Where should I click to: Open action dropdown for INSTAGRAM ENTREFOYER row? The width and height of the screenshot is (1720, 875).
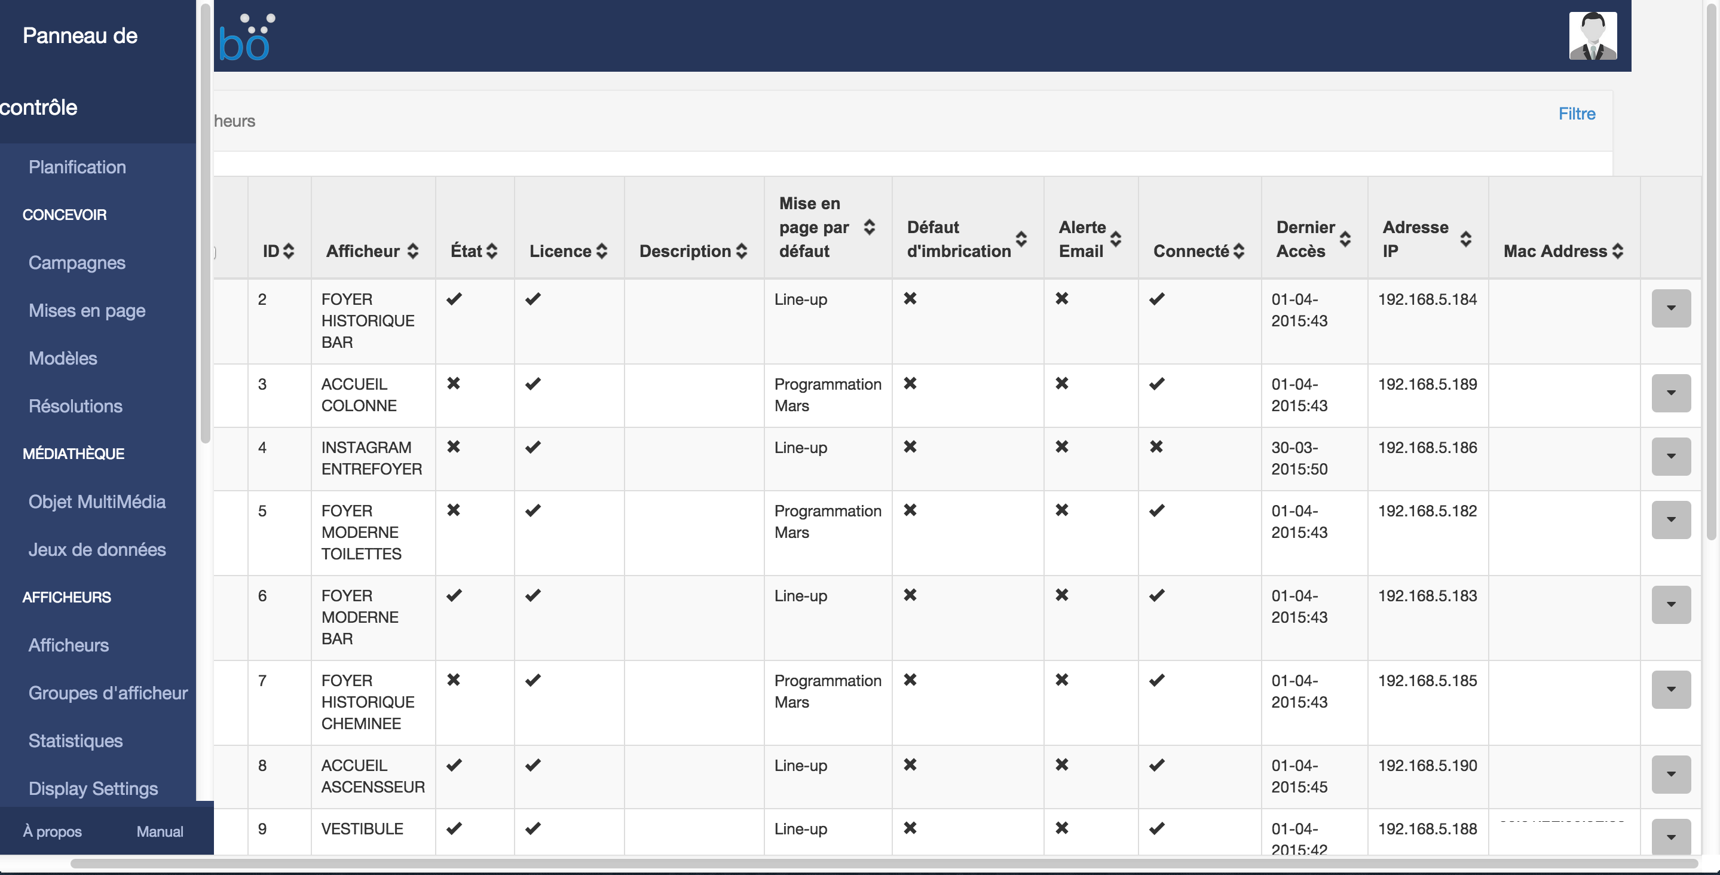[x=1670, y=457]
